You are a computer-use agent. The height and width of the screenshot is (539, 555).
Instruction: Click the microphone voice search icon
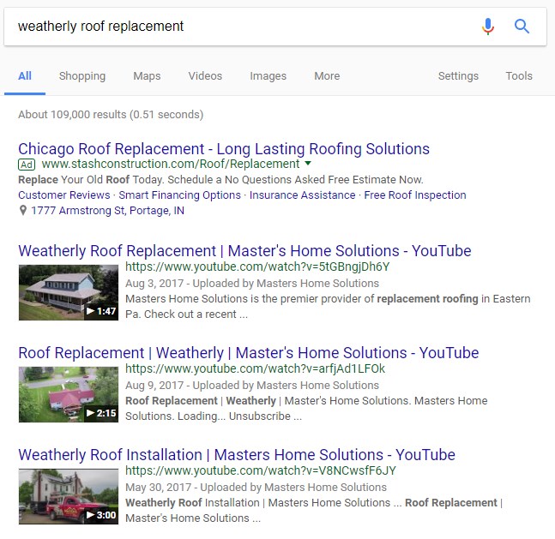pyautogui.click(x=488, y=27)
